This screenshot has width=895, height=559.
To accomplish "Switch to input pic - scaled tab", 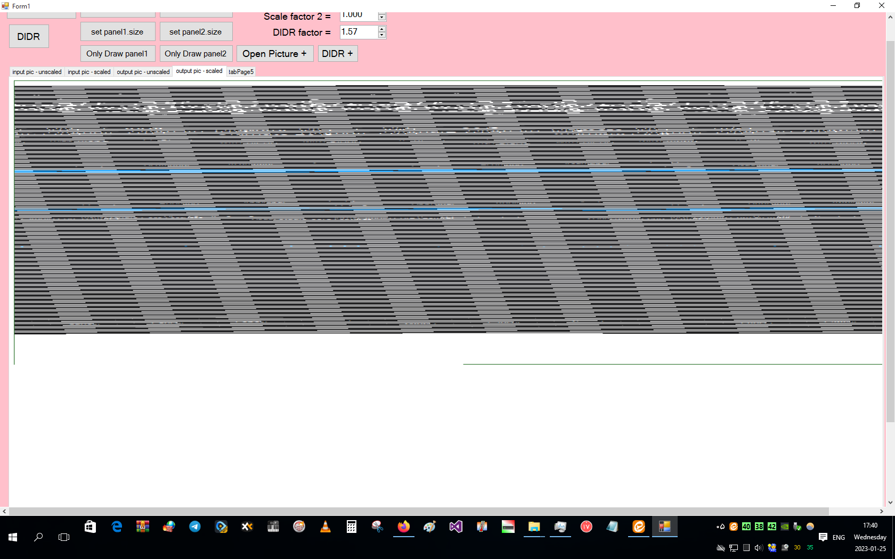I will [89, 72].
